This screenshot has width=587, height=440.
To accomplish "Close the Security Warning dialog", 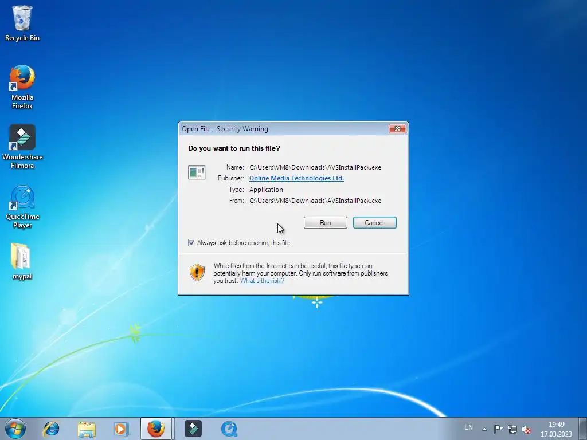I will click(397, 129).
